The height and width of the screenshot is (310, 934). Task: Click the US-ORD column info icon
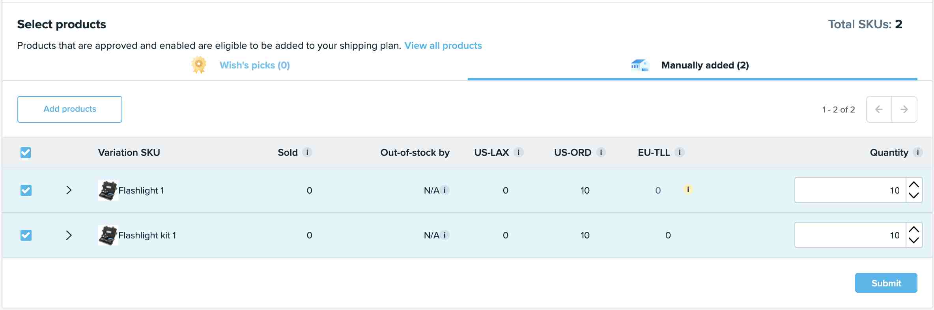point(601,152)
